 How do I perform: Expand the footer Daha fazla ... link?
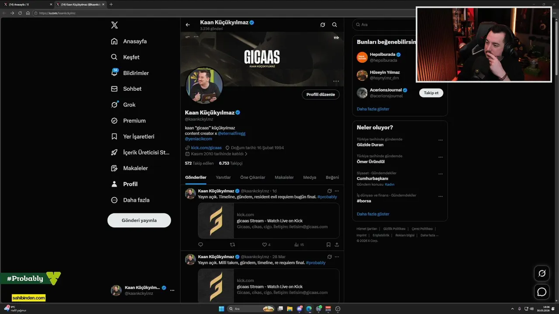(429, 235)
